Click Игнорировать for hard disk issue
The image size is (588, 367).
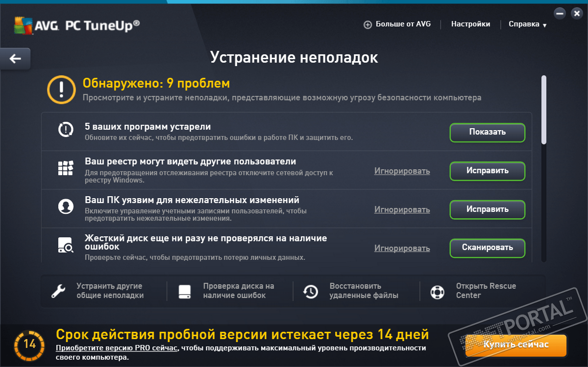point(402,248)
